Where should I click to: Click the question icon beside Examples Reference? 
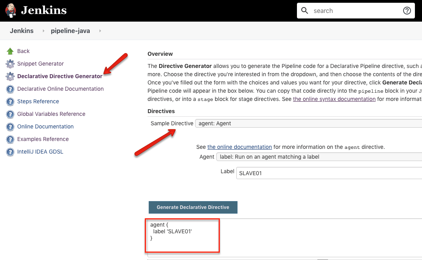click(9, 139)
